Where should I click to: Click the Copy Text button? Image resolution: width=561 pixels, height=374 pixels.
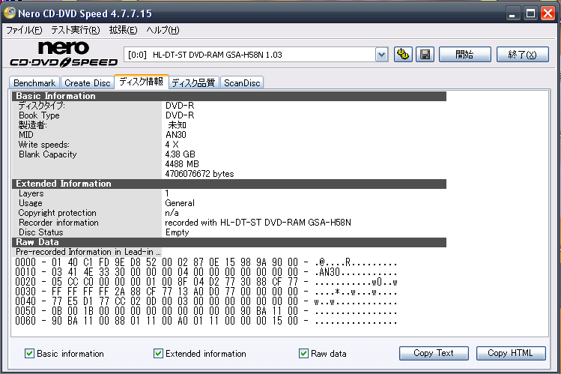[x=434, y=353]
